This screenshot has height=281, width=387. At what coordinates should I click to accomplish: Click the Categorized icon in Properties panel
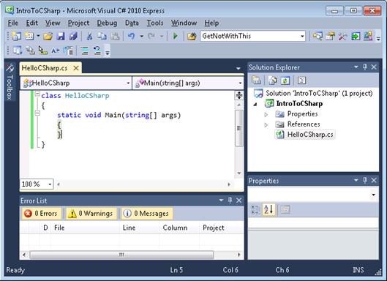[x=255, y=209]
